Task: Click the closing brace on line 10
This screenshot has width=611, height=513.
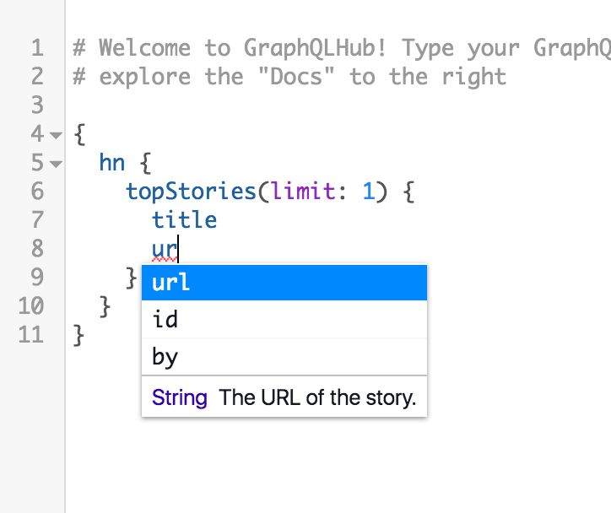Action: [105, 306]
